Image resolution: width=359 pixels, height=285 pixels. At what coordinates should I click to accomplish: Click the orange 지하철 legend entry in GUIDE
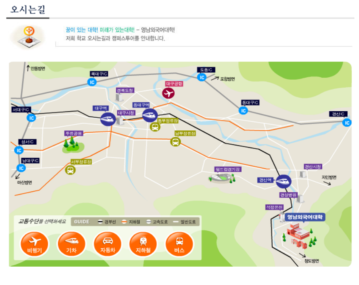131,222
